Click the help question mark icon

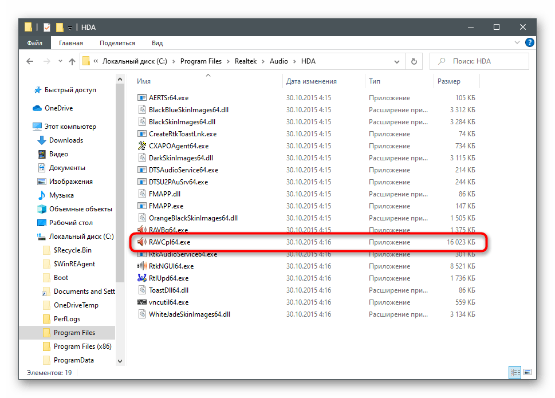click(530, 43)
